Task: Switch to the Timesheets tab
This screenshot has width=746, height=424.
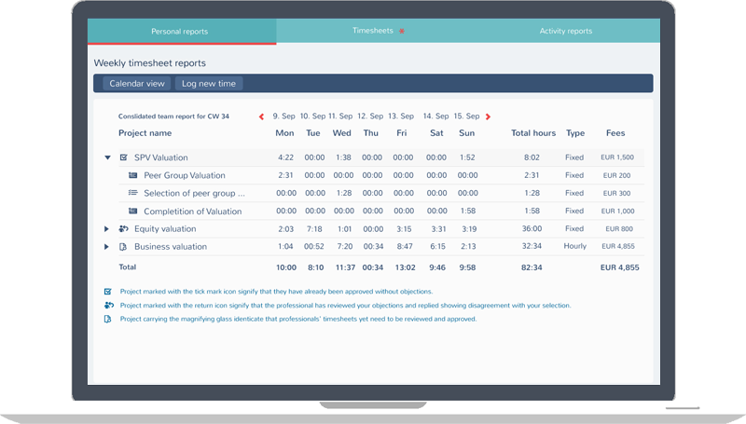Action: tap(373, 31)
